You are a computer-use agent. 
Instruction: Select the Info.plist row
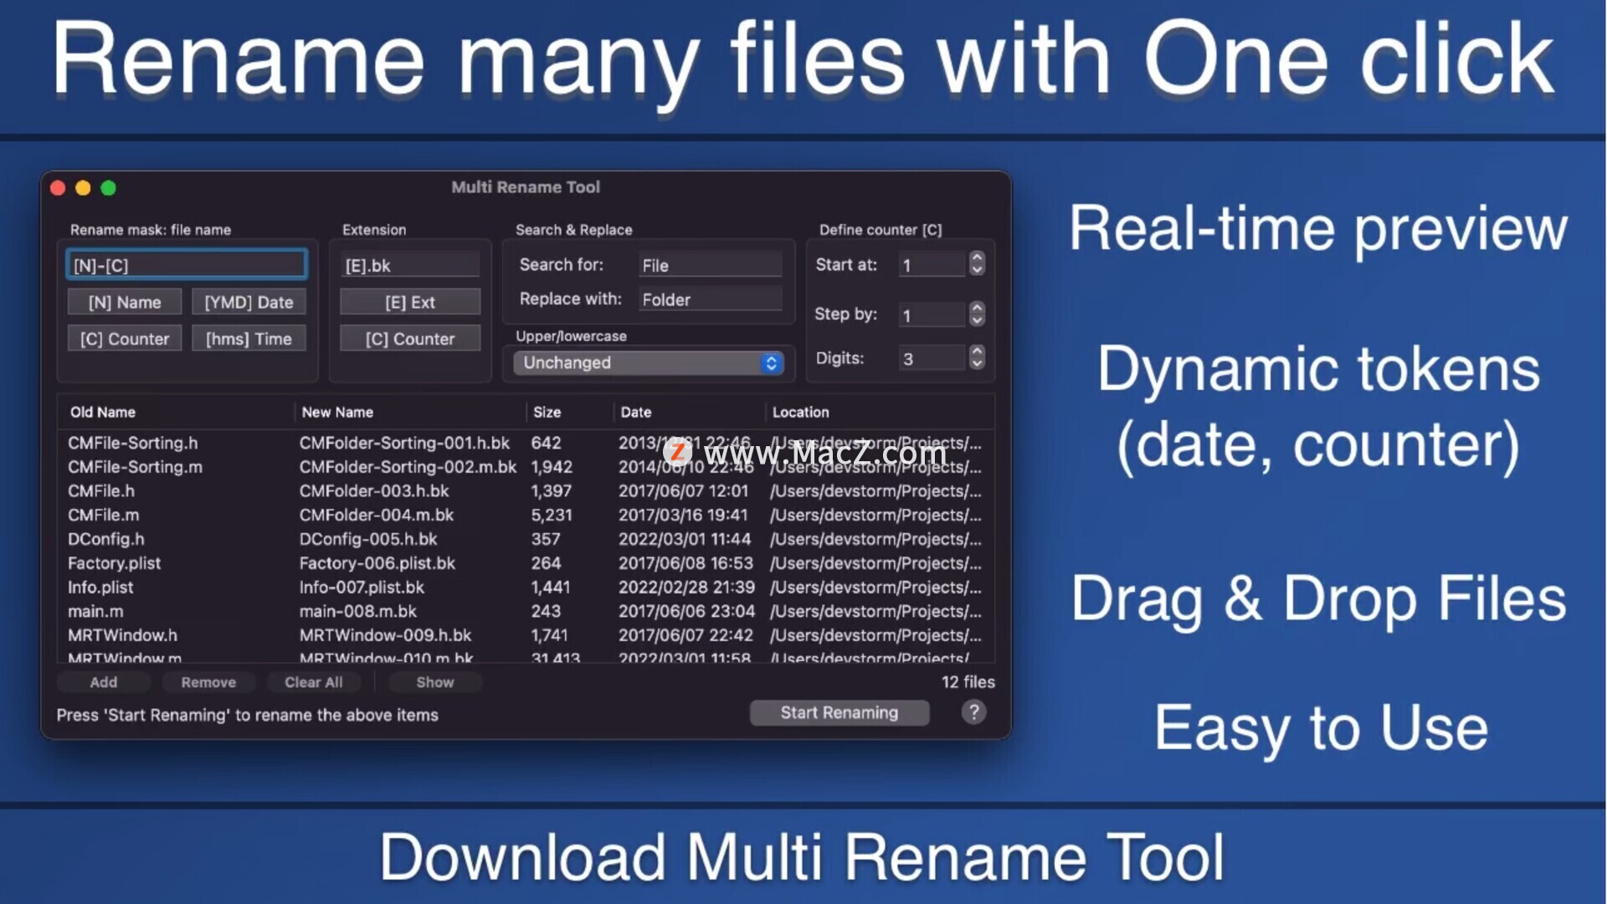click(526, 588)
